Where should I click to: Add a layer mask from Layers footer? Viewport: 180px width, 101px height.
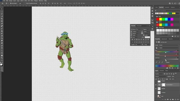click(168, 100)
